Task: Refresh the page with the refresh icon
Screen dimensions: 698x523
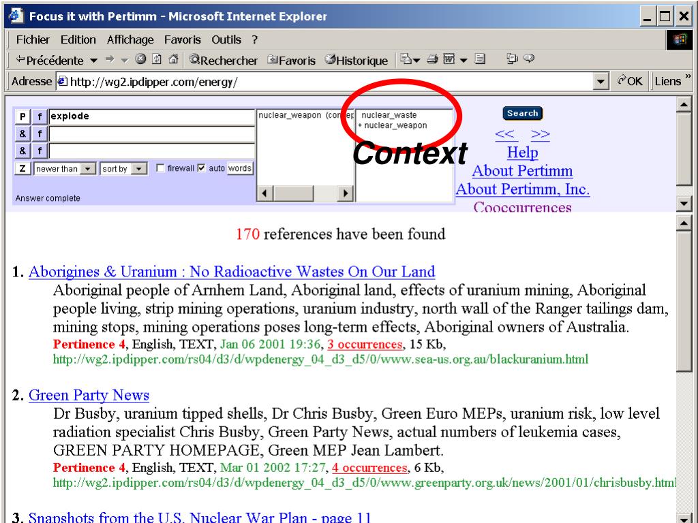Action: 157,59
